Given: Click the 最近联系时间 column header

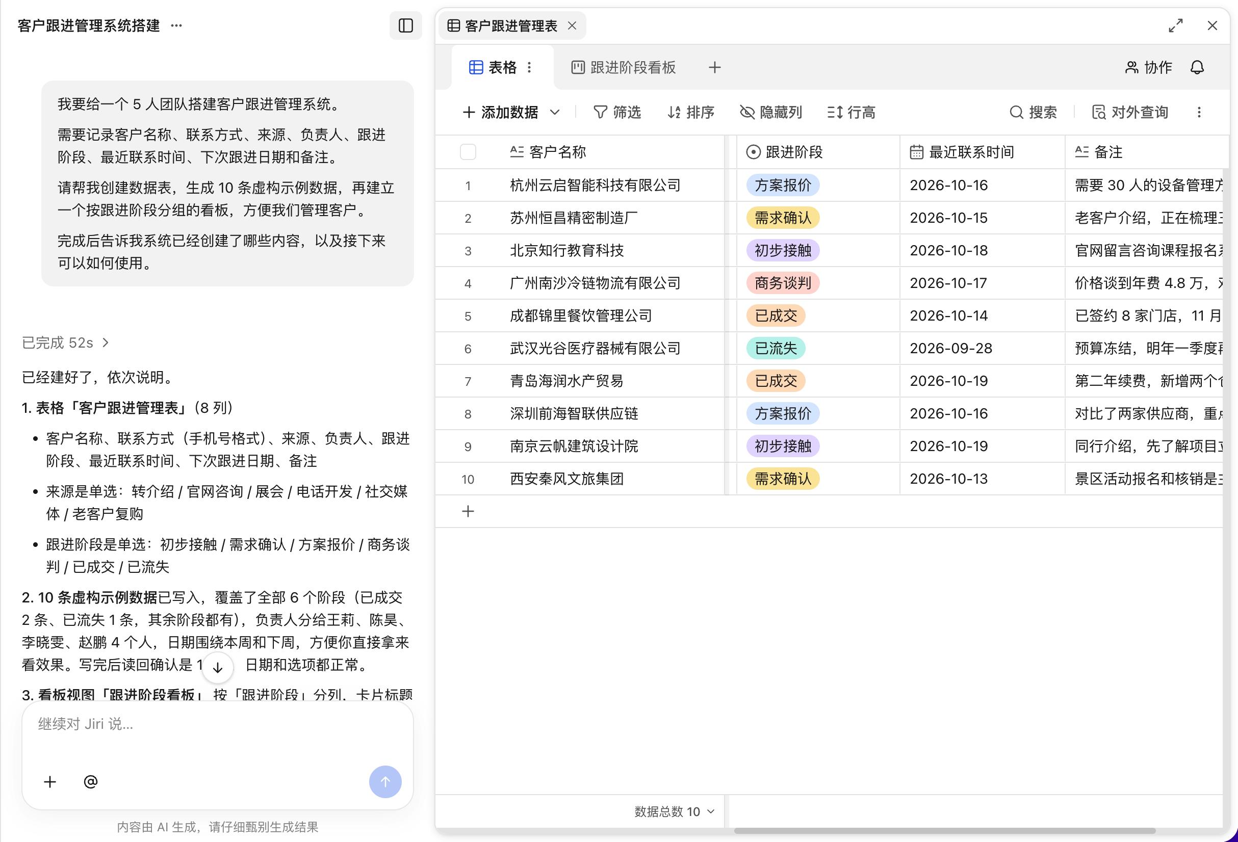Looking at the screenshot, I should pos(983,152).
